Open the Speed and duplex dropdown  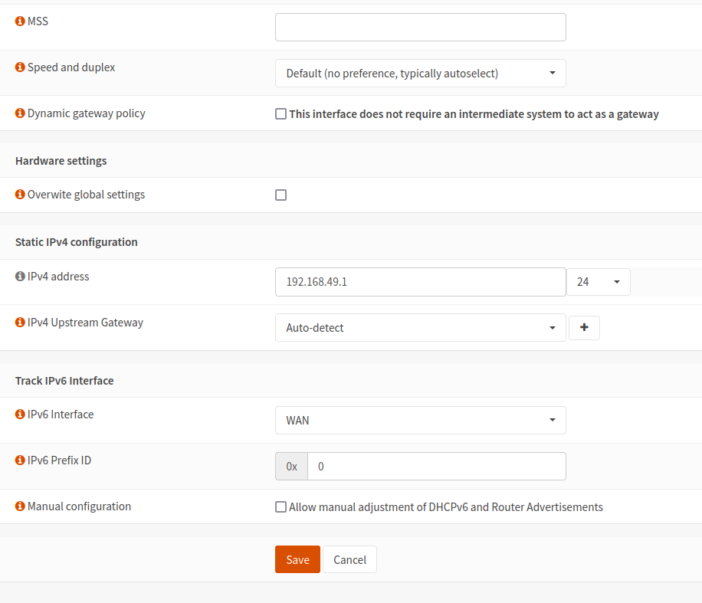(x=420, y=74)
